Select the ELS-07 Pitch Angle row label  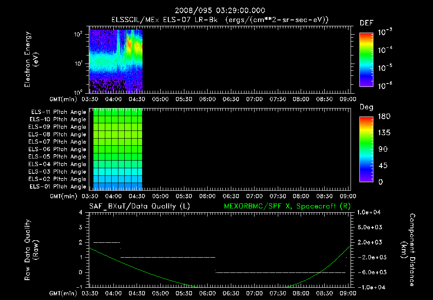click(57, 142)
